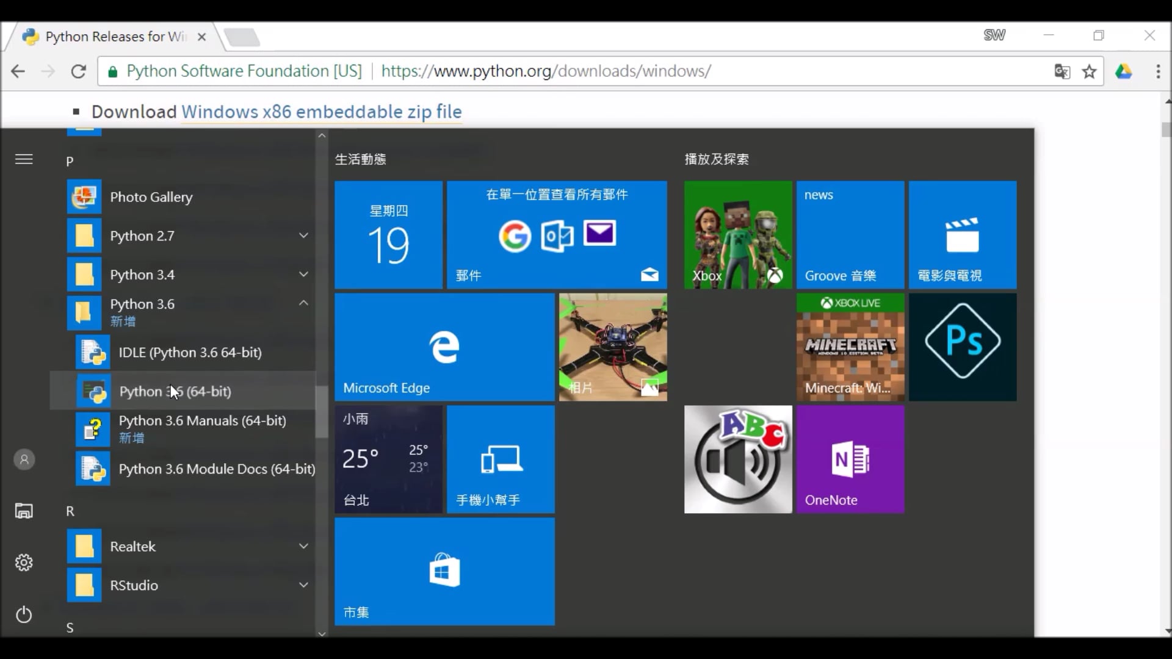Launch the Minecraft tile
The image size is (1172, 659).
(850, 347)
